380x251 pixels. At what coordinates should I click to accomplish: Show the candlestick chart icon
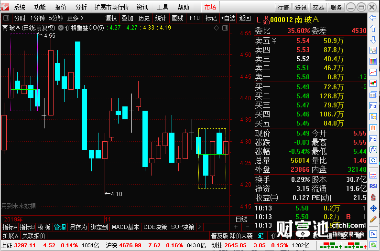(373, 83)
